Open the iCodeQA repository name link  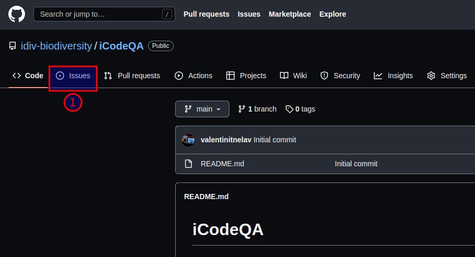click(x=121, y=46)
